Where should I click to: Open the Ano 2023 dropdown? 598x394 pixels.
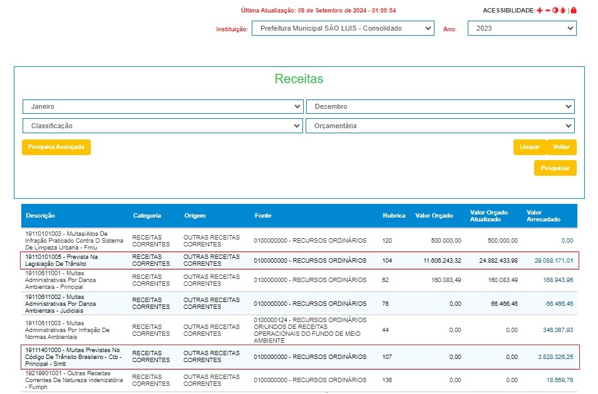(x=522, y=28)
